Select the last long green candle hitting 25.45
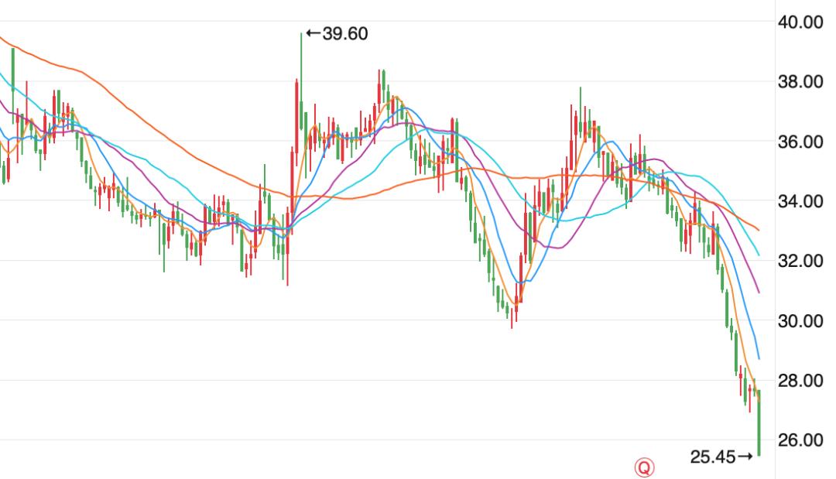836x479 pixels. tap(759, 423)
